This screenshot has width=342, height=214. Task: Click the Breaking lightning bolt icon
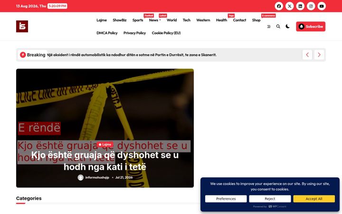[x=23, y=55]
